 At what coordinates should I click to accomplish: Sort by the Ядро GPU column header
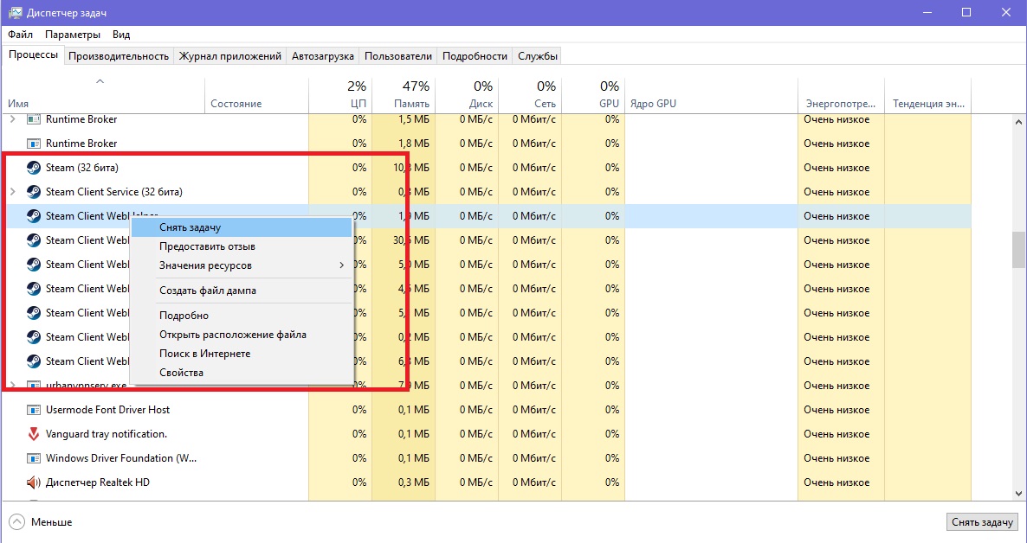point(711,95)
